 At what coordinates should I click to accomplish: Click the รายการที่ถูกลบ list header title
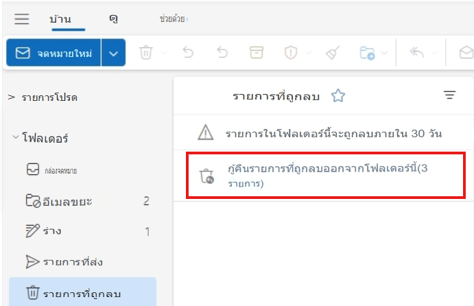click(276, 97)
